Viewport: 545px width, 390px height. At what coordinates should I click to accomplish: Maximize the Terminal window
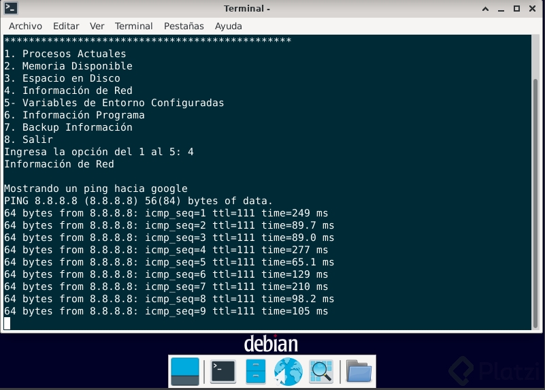517,9
